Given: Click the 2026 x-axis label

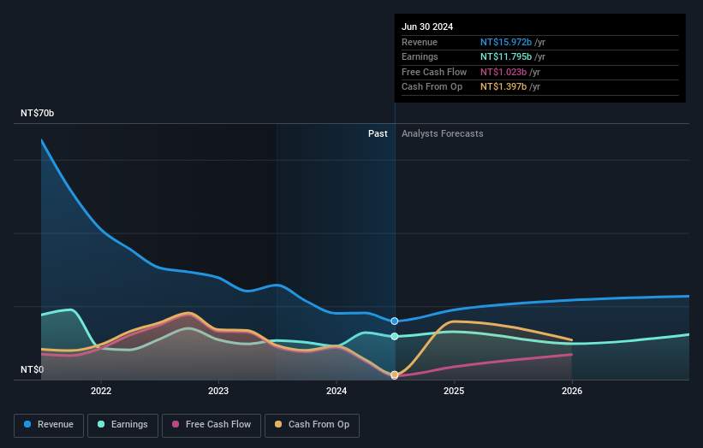Looking at the screenshot, I should [x=572, y=391].
